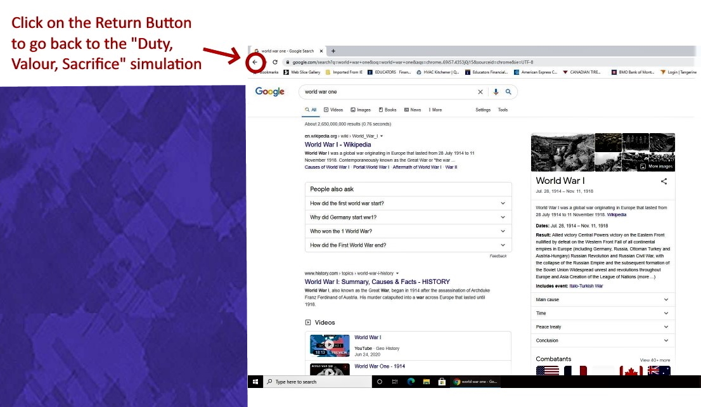Open dropdown arrow beside en.wikipedia.org URL
The height and width of the screenshot is (407, 701).
pos(382,136)
